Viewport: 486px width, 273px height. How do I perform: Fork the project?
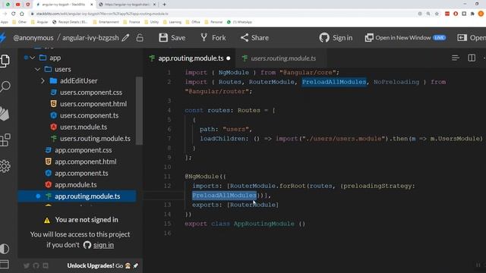(213, 38)
